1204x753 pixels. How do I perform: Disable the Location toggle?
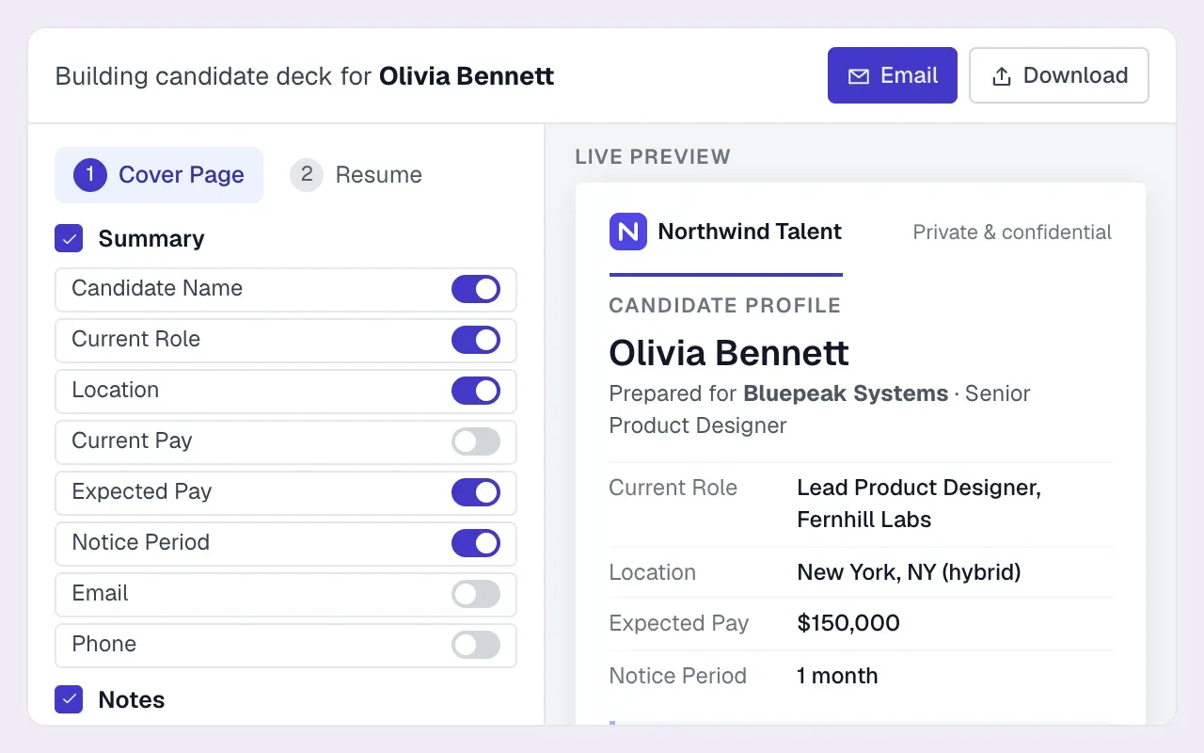476,391
